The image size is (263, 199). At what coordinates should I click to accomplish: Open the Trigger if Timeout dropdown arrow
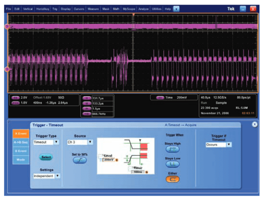[229, 145]
